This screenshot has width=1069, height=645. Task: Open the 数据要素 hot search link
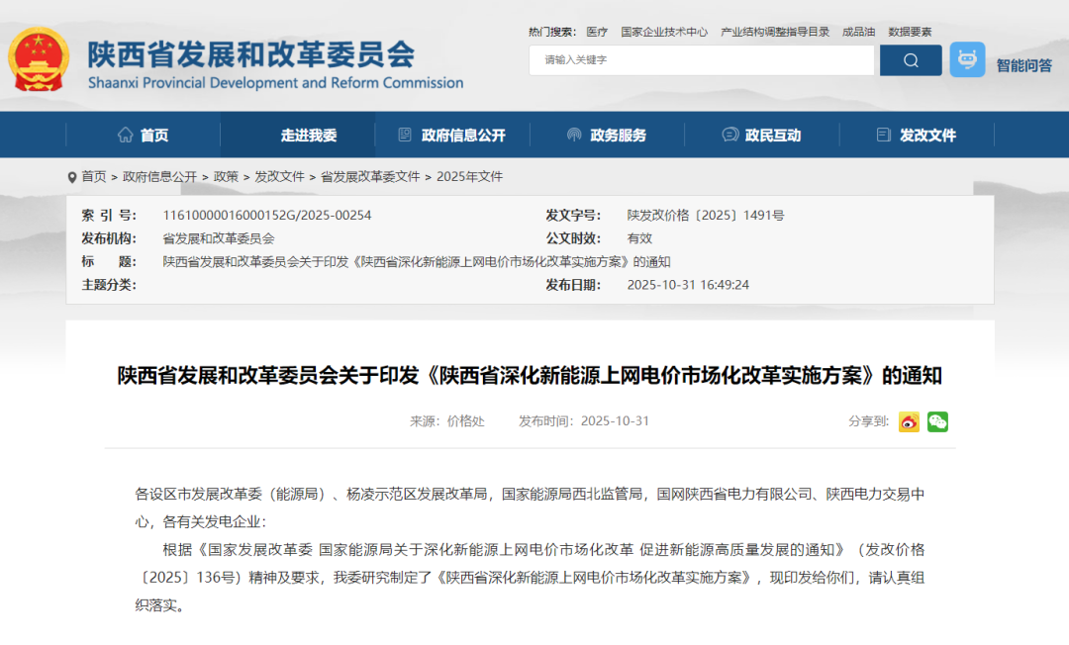coord(909,32)
